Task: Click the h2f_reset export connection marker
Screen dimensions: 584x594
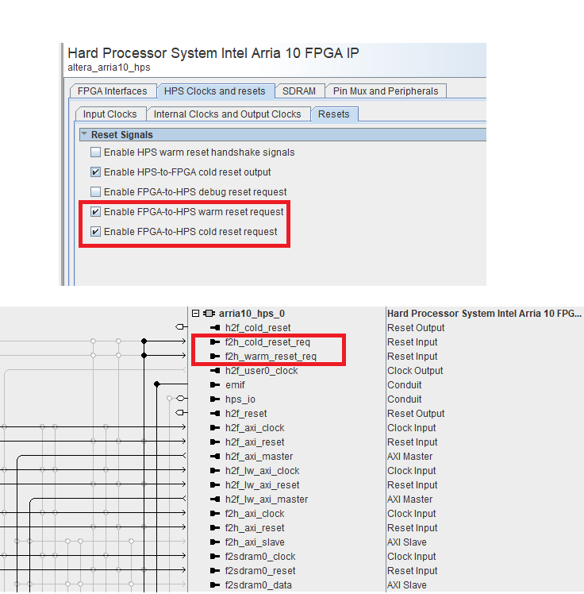Action: point(180,412)
